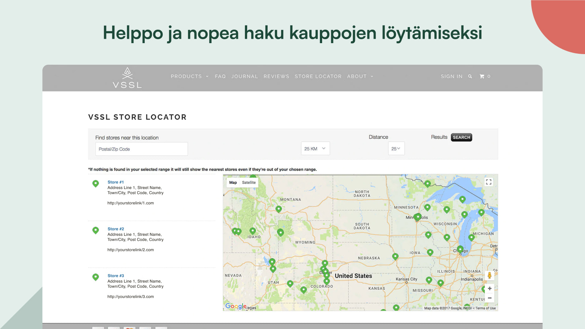Select the map pin near Minneapolis
The height and width of the screenshot is (329, 585).
pos(418,217)
